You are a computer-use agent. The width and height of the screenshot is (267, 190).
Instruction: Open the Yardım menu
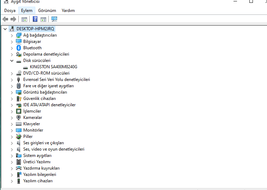click(68, 11)
